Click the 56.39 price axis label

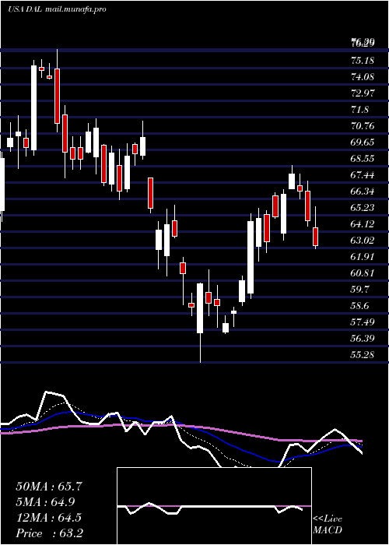tap(363, 338)
